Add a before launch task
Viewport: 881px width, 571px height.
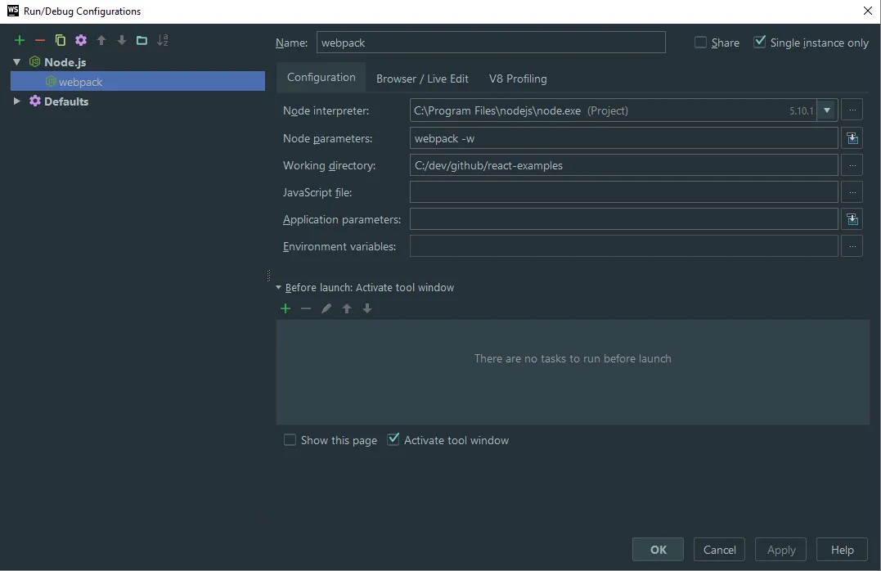click(285, 308)
